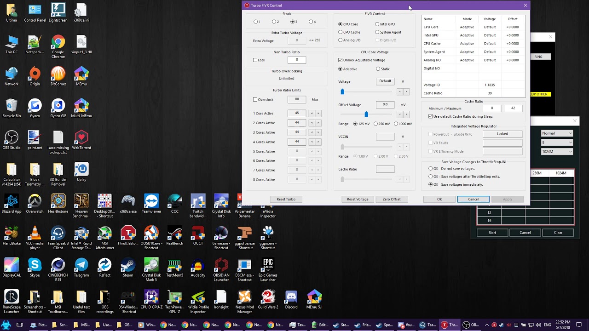Launch the OCCT desktop icon

pos(198,236)
